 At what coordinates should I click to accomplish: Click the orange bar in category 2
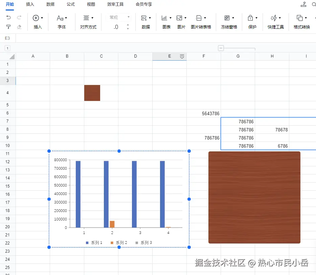(112, 224)
